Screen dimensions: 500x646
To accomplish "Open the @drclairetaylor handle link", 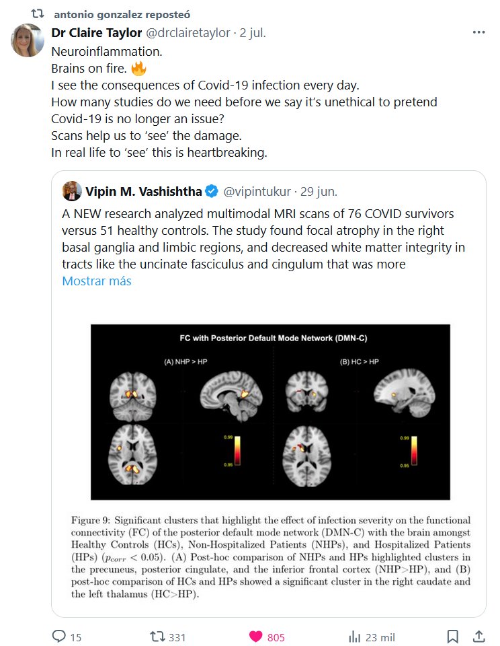I will pos(183,33).
